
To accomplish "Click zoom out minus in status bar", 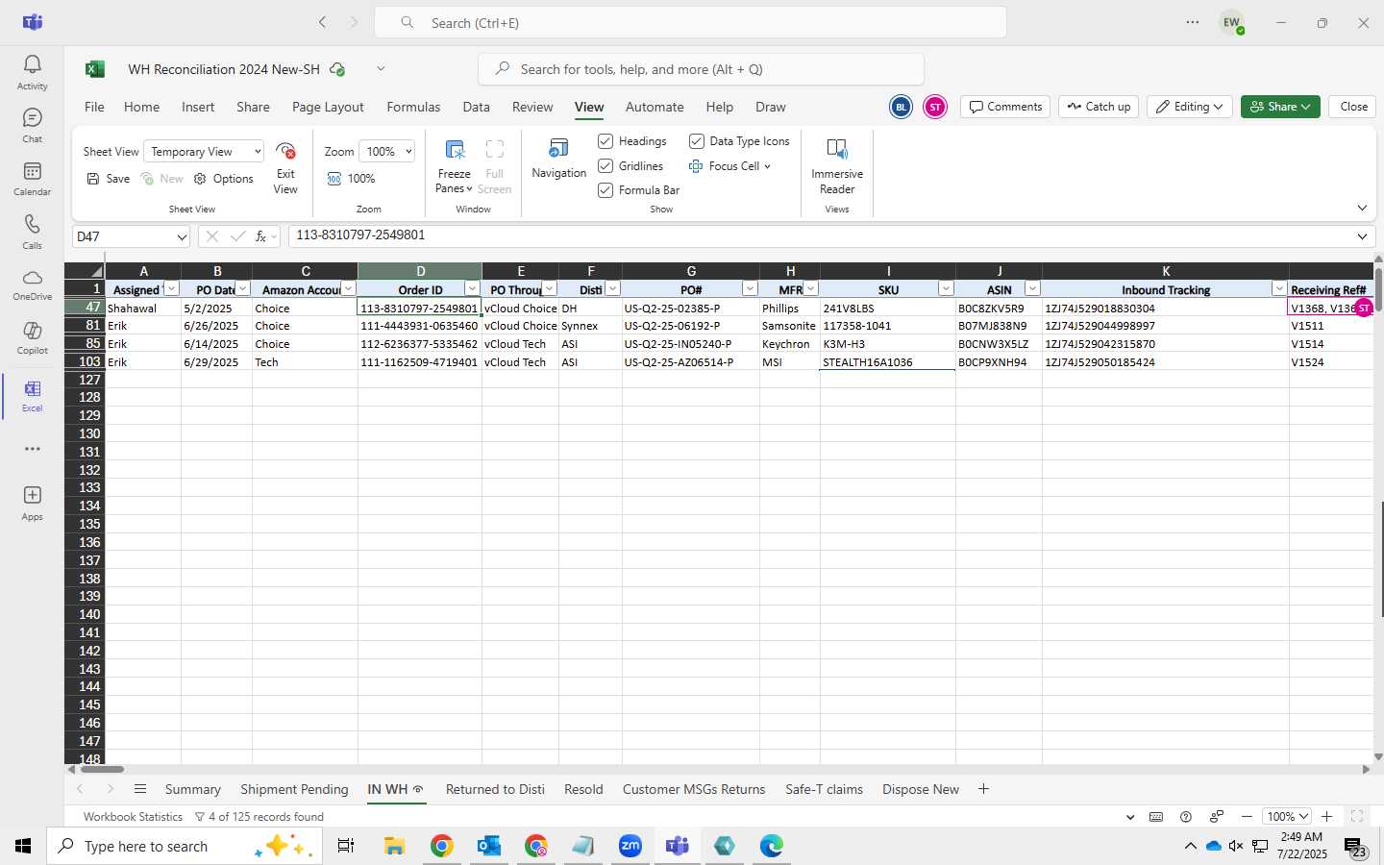I will 1247,817.
